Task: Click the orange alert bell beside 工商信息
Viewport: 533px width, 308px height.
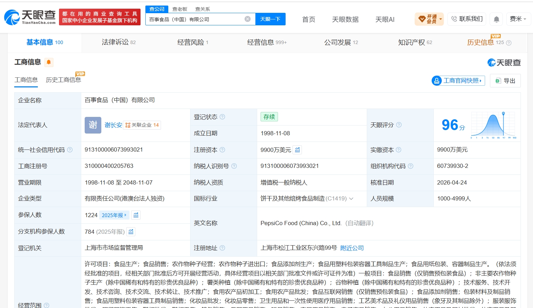Action: pyautogui.click(x=49, y=62)
